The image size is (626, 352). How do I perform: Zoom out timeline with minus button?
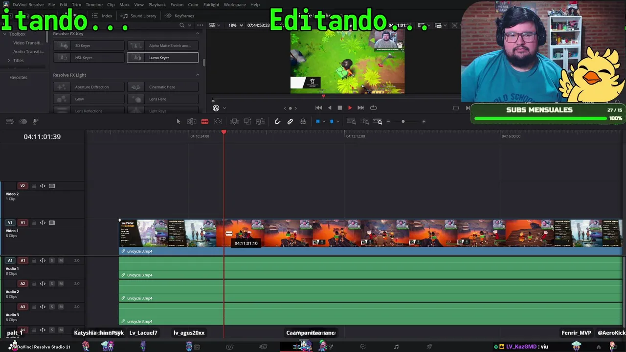tap(388, 122)
